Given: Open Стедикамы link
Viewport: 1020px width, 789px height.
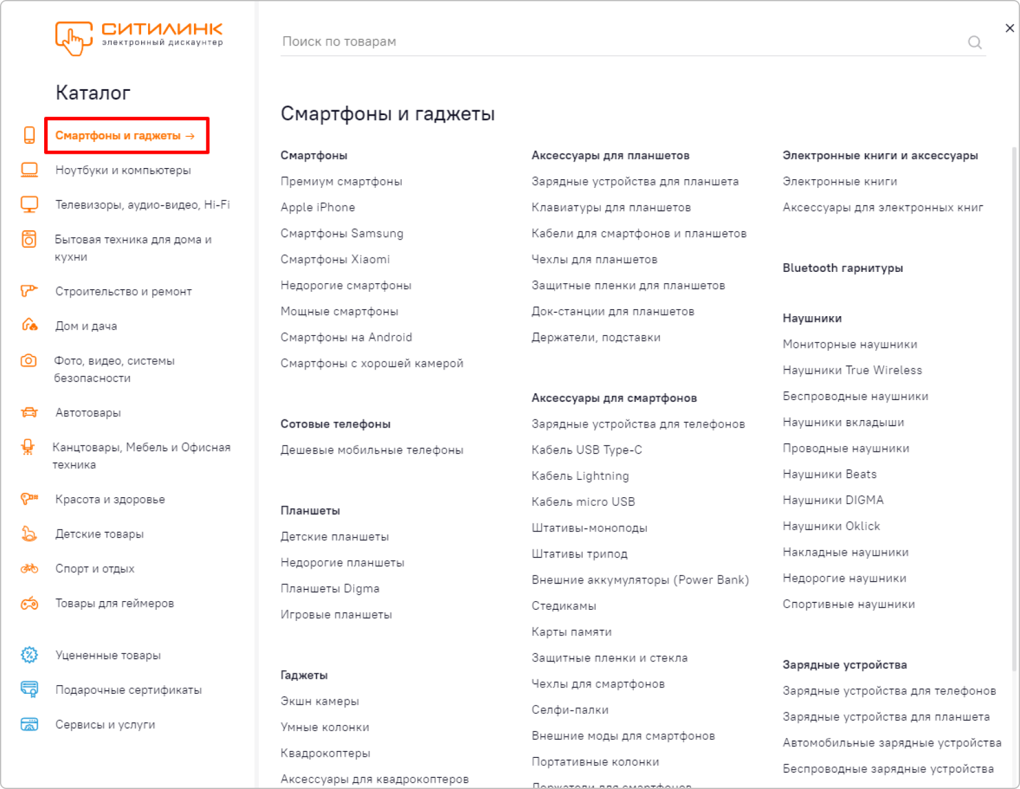Looking at the screenshot, I should (x=564, y=606).
